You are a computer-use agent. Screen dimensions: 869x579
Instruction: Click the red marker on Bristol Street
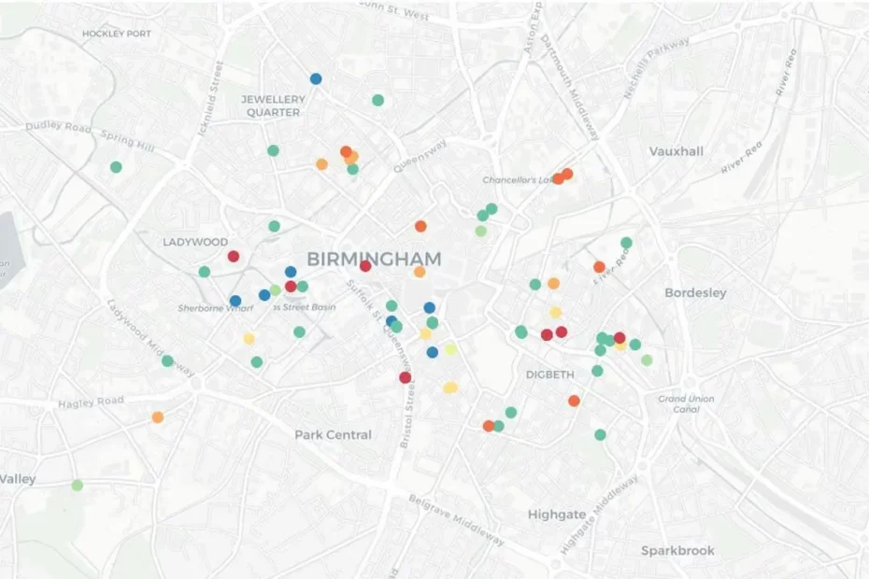coord(405,377)
